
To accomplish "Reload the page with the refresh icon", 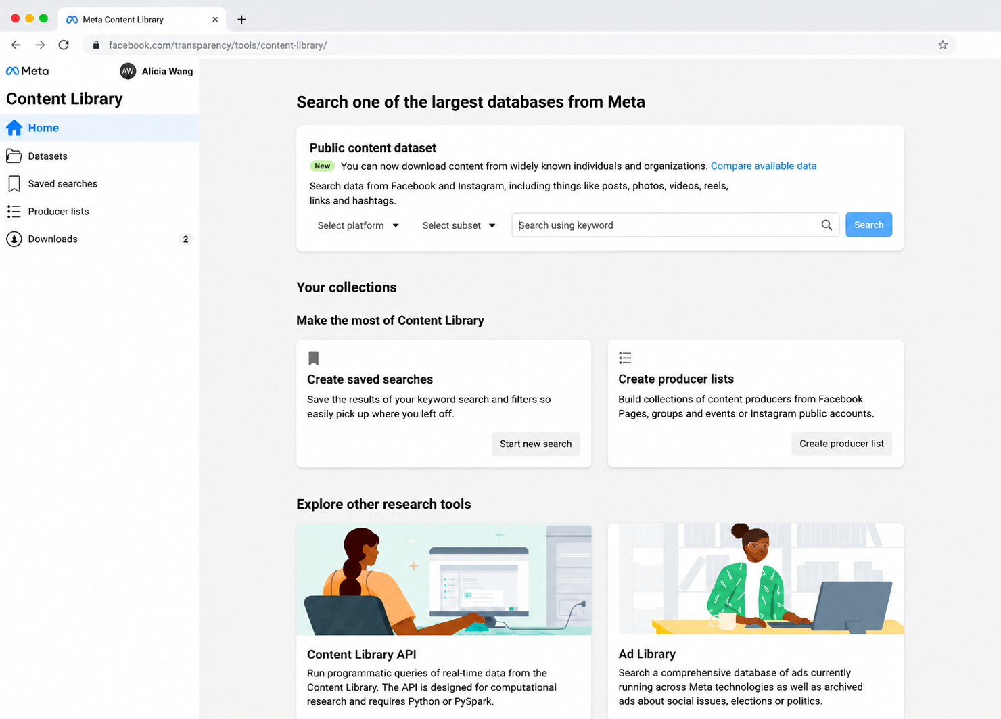I will click(x=64, y=45).
